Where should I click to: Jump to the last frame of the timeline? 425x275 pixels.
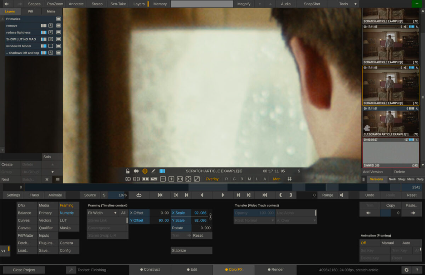pyautogui.click(x=265, y=195)
